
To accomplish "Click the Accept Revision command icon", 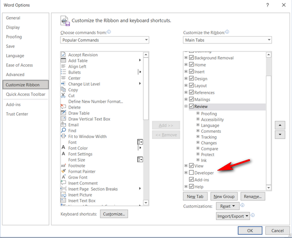I will (x=63, y=55).
